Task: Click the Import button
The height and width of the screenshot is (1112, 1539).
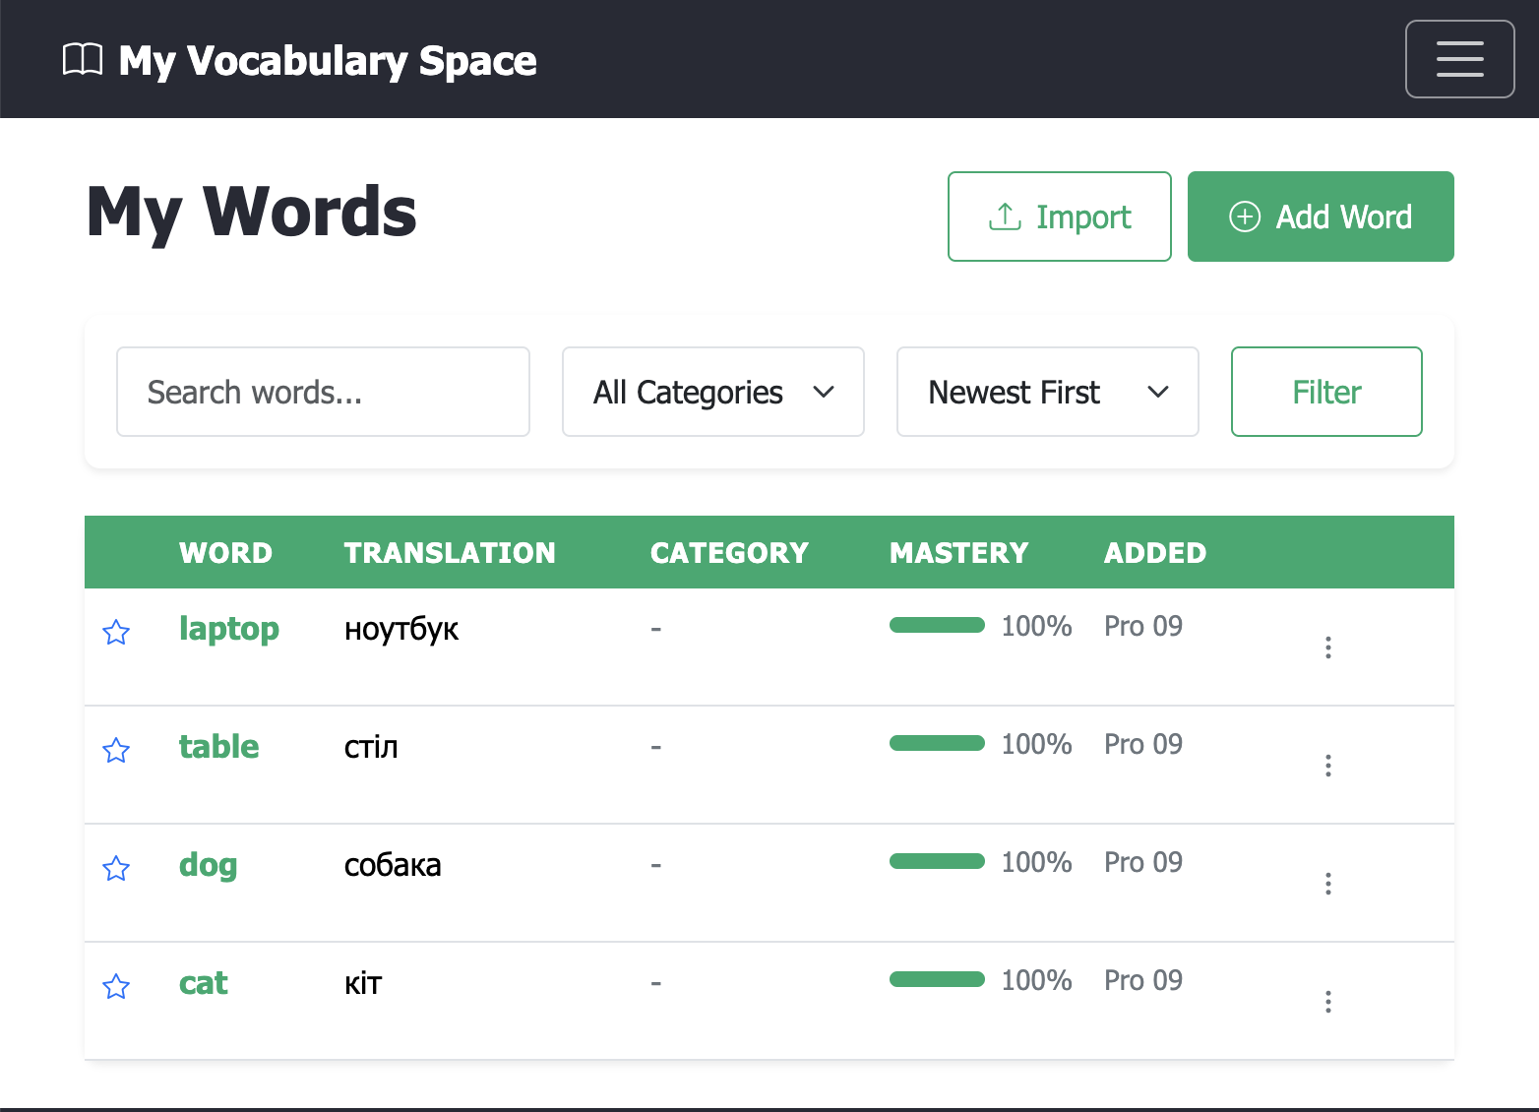Action: [1059, 216]
